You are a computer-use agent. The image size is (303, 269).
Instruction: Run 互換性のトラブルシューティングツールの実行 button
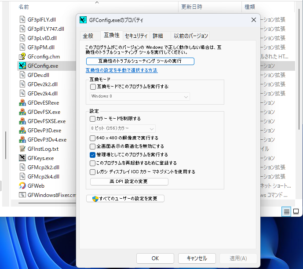(x=140, y=61)
